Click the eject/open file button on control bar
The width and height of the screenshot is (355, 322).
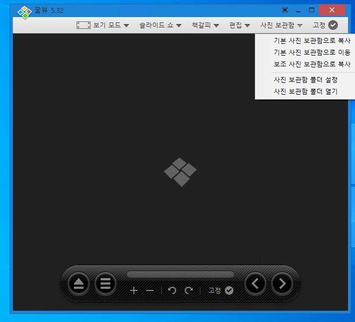[x=79, y=283]
